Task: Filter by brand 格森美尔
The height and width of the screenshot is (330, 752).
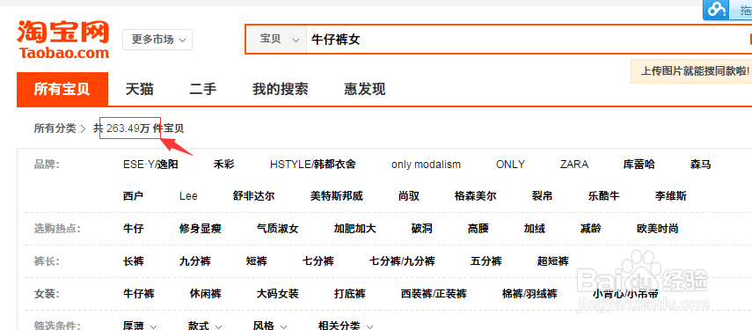Action: click(x=475, y=196)
